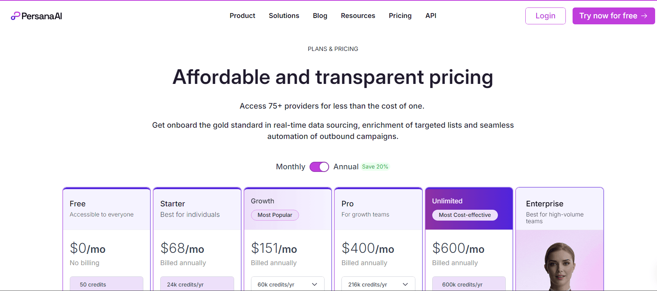This screenshot has height=291, width=657.
Task: Expand the 60k credits/yr dropdown
Action: [287, 284]
